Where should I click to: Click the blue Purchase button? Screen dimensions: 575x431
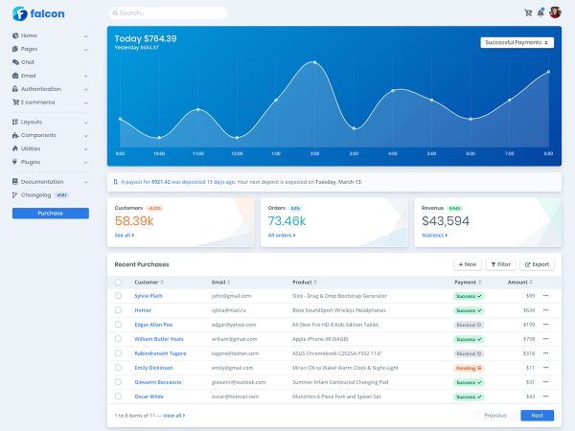50,213
